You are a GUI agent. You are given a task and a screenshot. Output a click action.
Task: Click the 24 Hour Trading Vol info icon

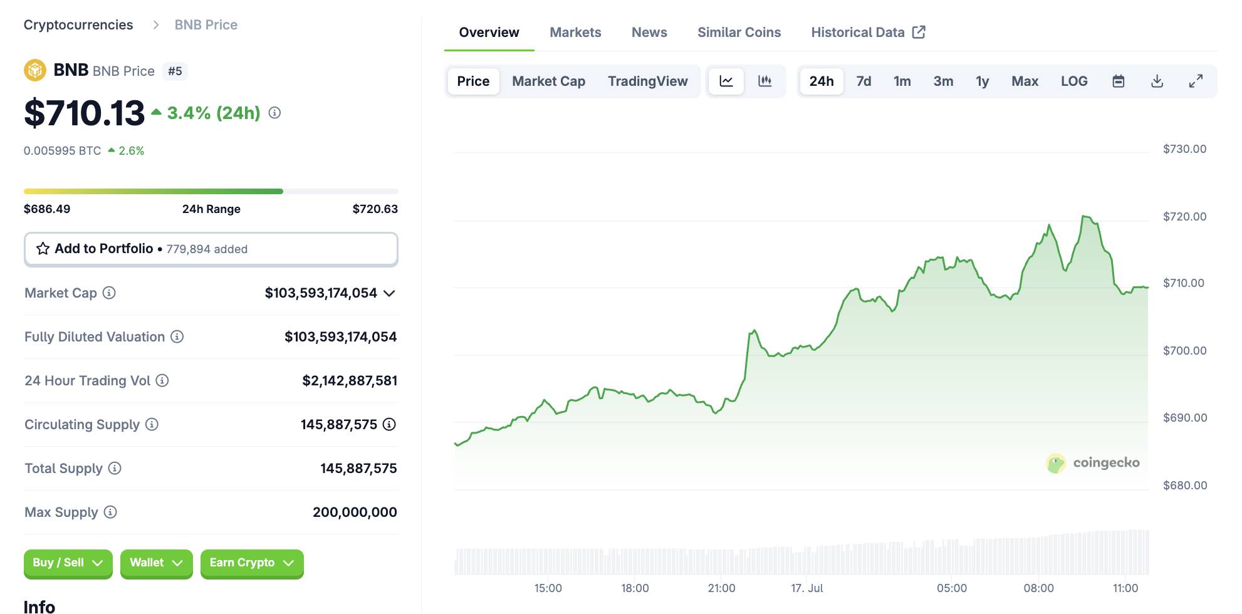[x=162, y=380]
